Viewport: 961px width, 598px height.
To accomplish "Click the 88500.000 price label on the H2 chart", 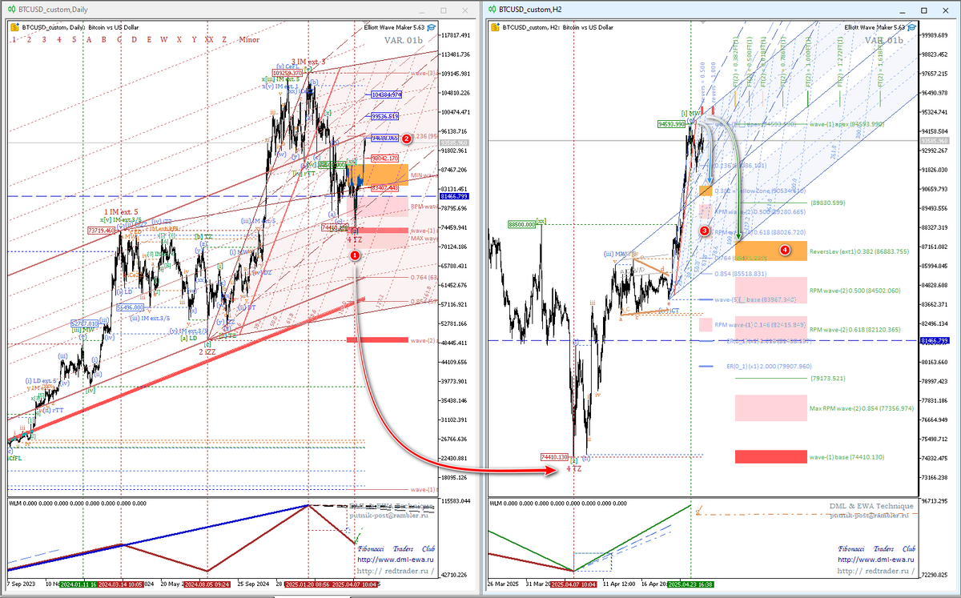I will (521, 225).
